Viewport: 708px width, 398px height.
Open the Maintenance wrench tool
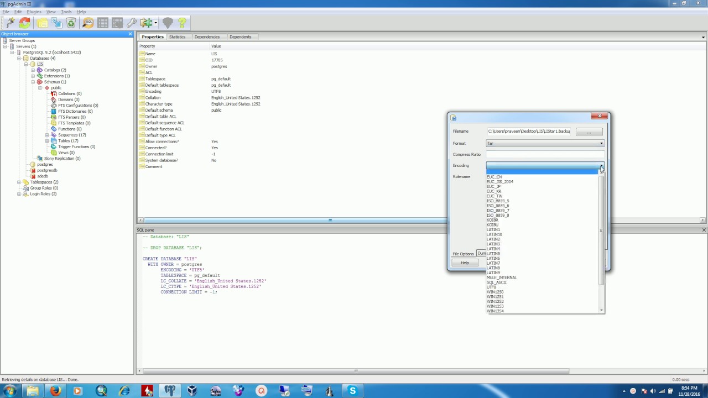tap(132, 23)
